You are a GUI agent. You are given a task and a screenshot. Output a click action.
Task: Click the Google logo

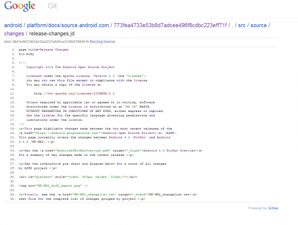(x=20, y=6)
